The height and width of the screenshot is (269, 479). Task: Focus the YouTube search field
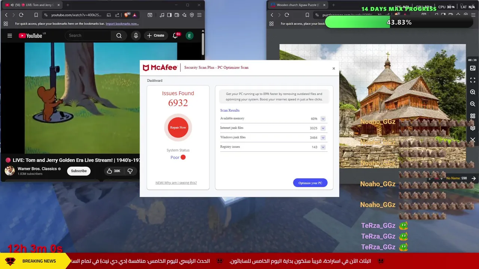pyautogui.click(x=88, y=35)
